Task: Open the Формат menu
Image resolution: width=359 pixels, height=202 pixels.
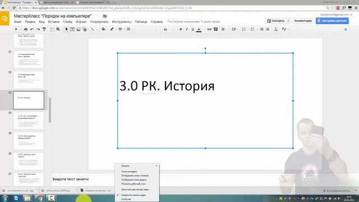Action: (x=81, y=22)
